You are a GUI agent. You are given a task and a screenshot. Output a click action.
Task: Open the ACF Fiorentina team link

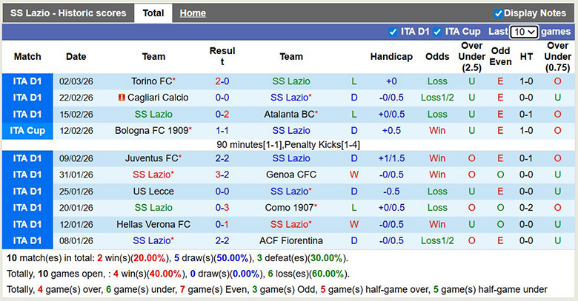point(291,240)
